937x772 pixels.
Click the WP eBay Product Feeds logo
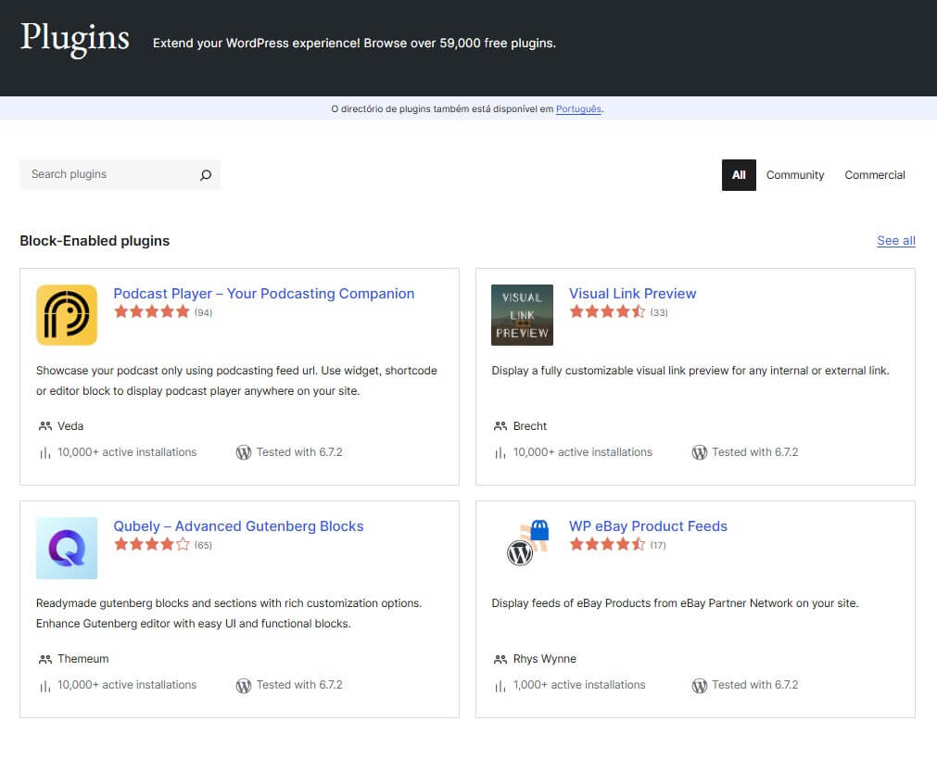pos(527,542)
